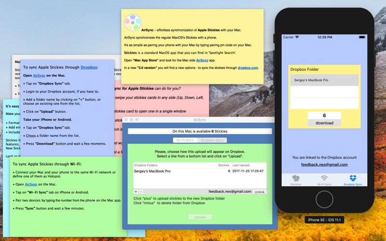Open the AirSync link in yellow sticky note
This screenshot has height=241, width=386.
pyautogui.click(x=202, y=60)
